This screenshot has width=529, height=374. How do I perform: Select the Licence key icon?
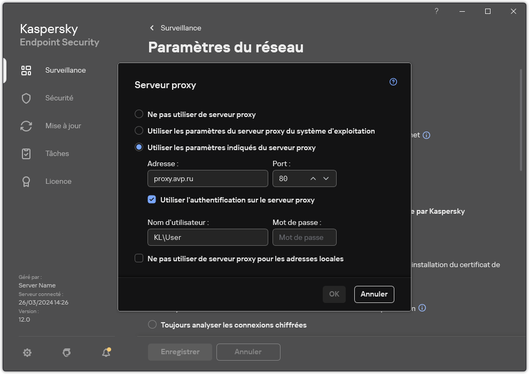point(26,181)
